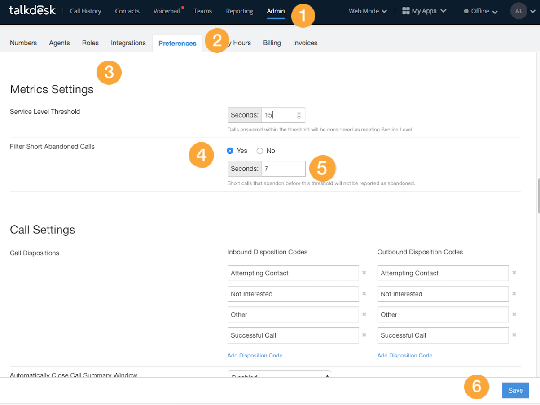Switch to the Numbers tab
Image resolution: width=540 pixels, height=405 pixels.
23,43
